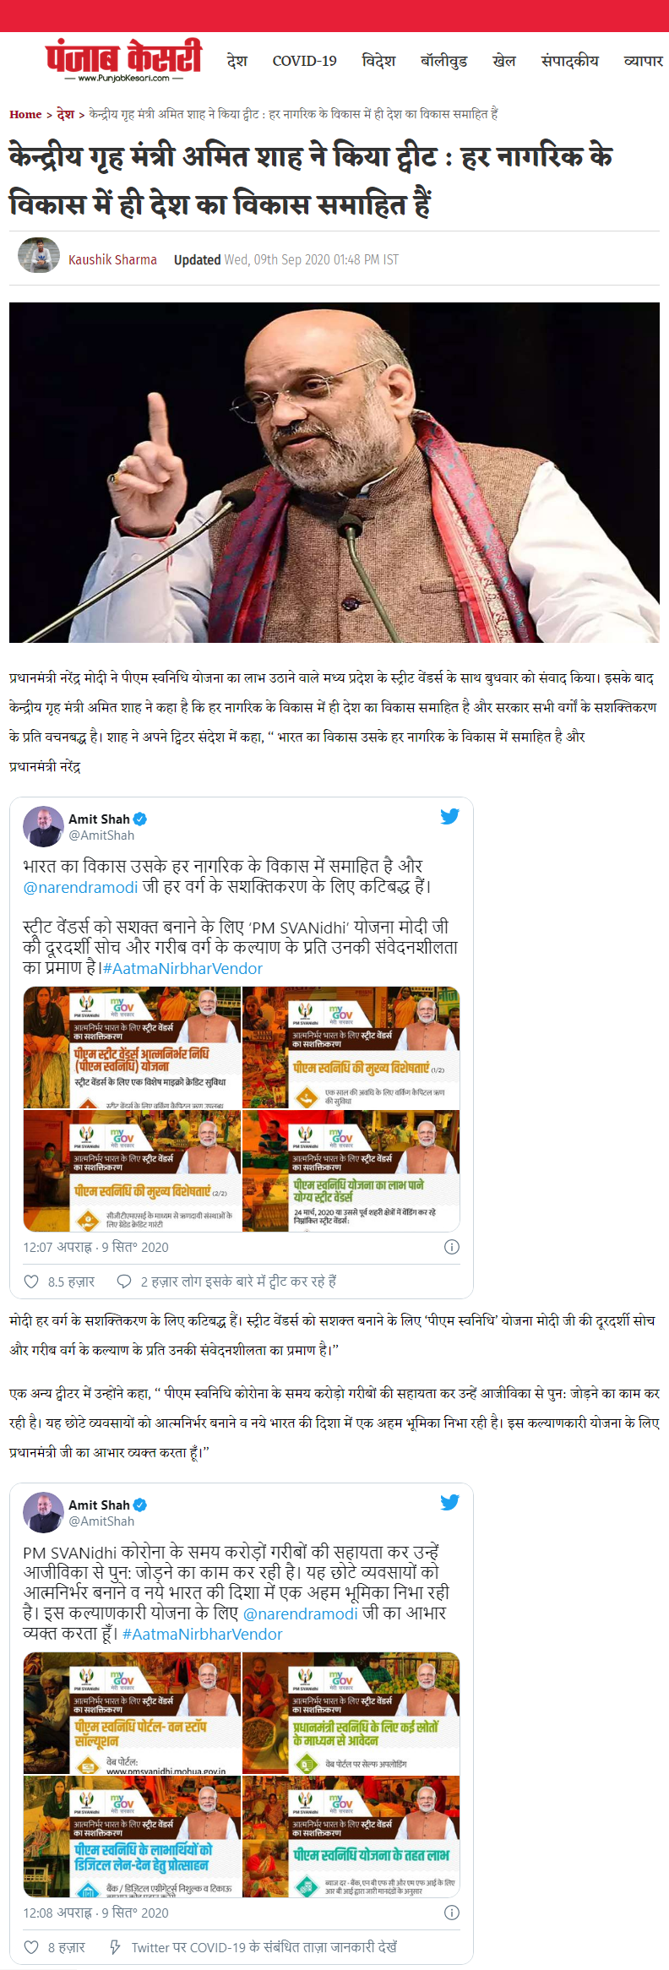The image size is (669, 1970).
Task: Click the info icon on second tweet
Action: [x=452, y=1913]
